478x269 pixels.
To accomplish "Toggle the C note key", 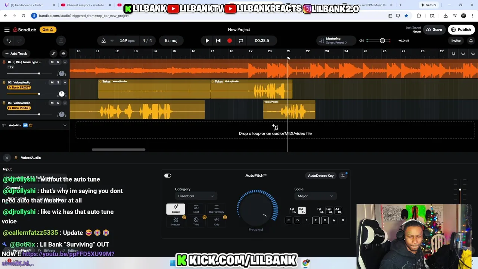I will [288, 220].
